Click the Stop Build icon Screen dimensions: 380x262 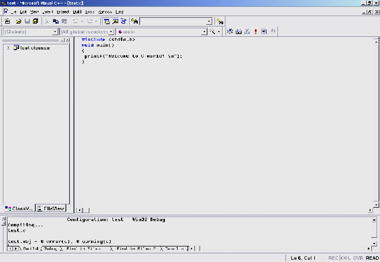pyautogui.click(x=247, y=32)
